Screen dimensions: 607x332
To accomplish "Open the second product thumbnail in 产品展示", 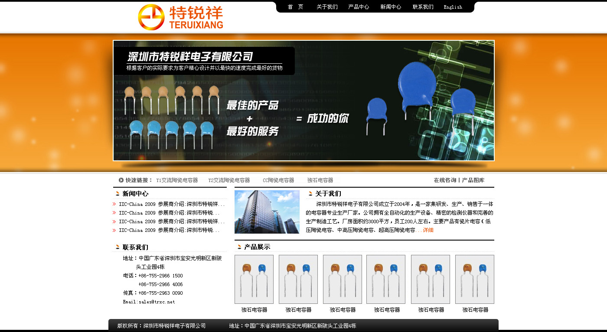I will point(298,279).
